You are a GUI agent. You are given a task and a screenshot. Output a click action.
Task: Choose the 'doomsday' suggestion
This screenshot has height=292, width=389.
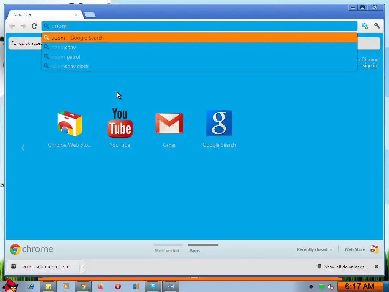click(x=199, y=47)
